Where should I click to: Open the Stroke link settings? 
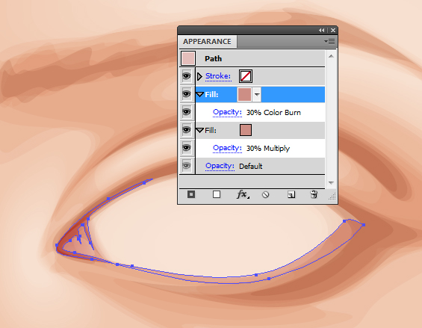tap(218, 76)
